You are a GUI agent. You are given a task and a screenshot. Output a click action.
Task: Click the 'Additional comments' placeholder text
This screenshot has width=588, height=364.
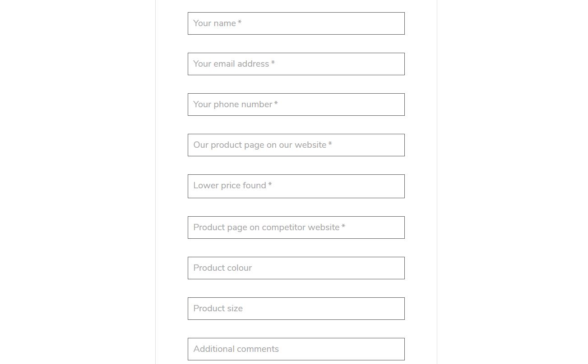pyautogui.click(x=236, y=349)
